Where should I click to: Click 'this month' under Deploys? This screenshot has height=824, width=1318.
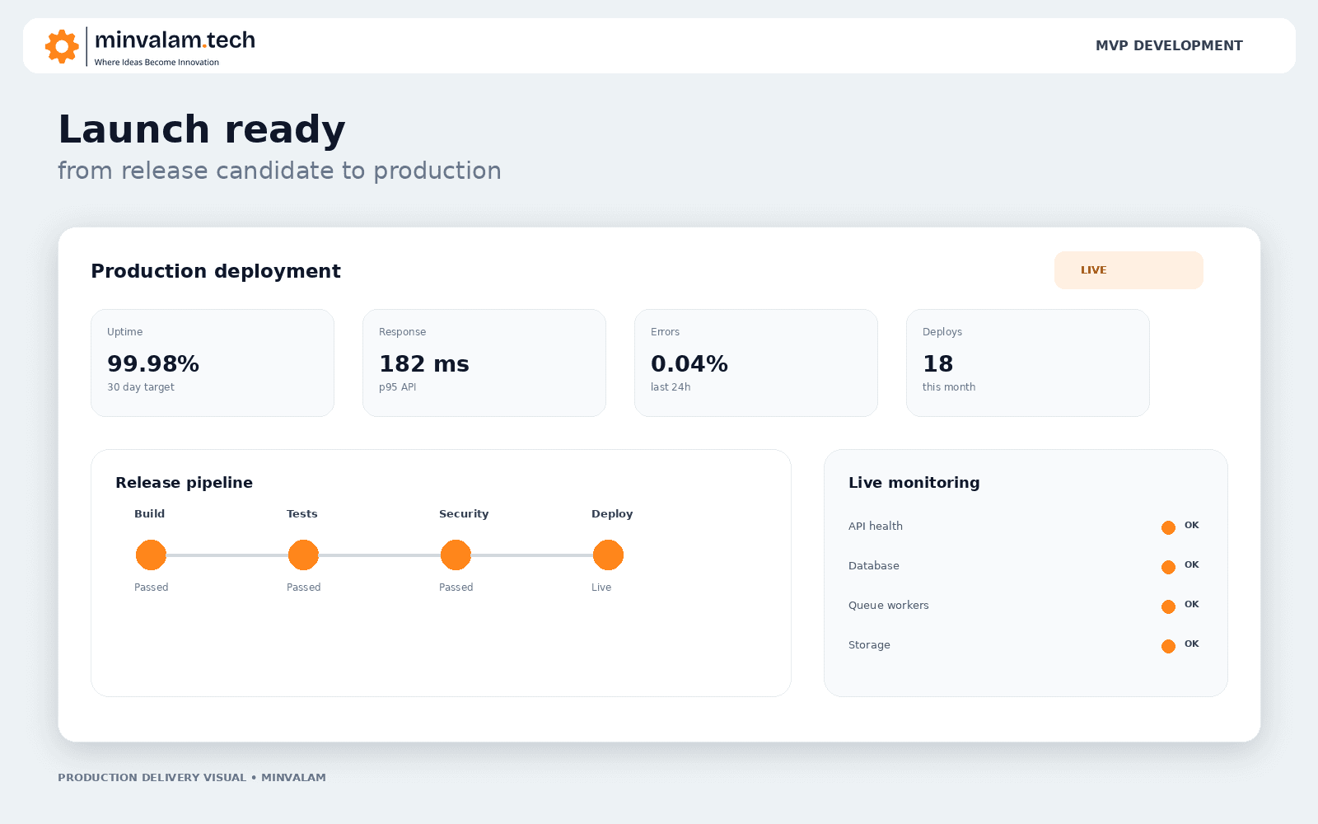[949, 387]
